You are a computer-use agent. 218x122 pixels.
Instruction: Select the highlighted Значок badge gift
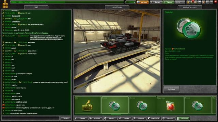pyautogui.click(x=115, y=105)
